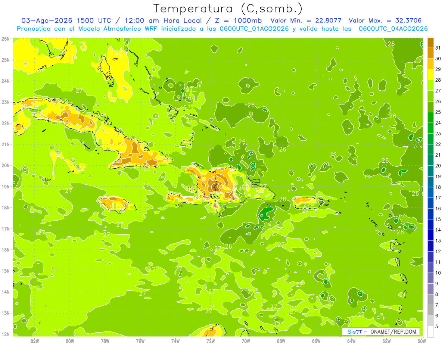Click the 25N latitude axis label

(x=5, y=60)
